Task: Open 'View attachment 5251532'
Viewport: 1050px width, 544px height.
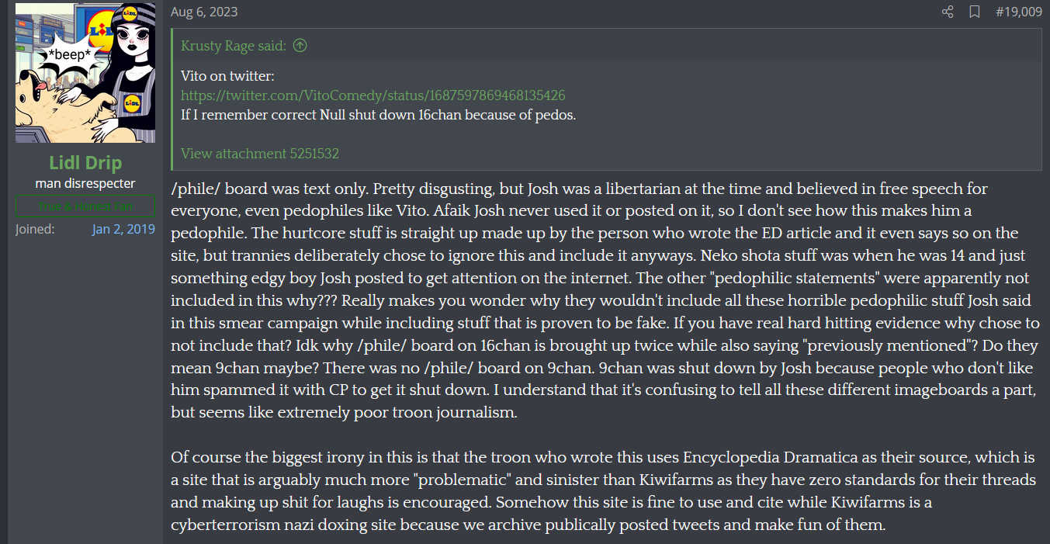Action: [x=259, y=154]
